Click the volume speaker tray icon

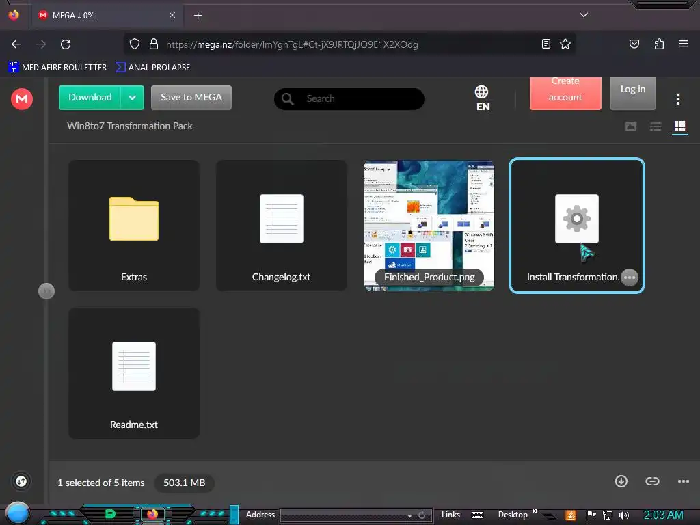point(624,515)
